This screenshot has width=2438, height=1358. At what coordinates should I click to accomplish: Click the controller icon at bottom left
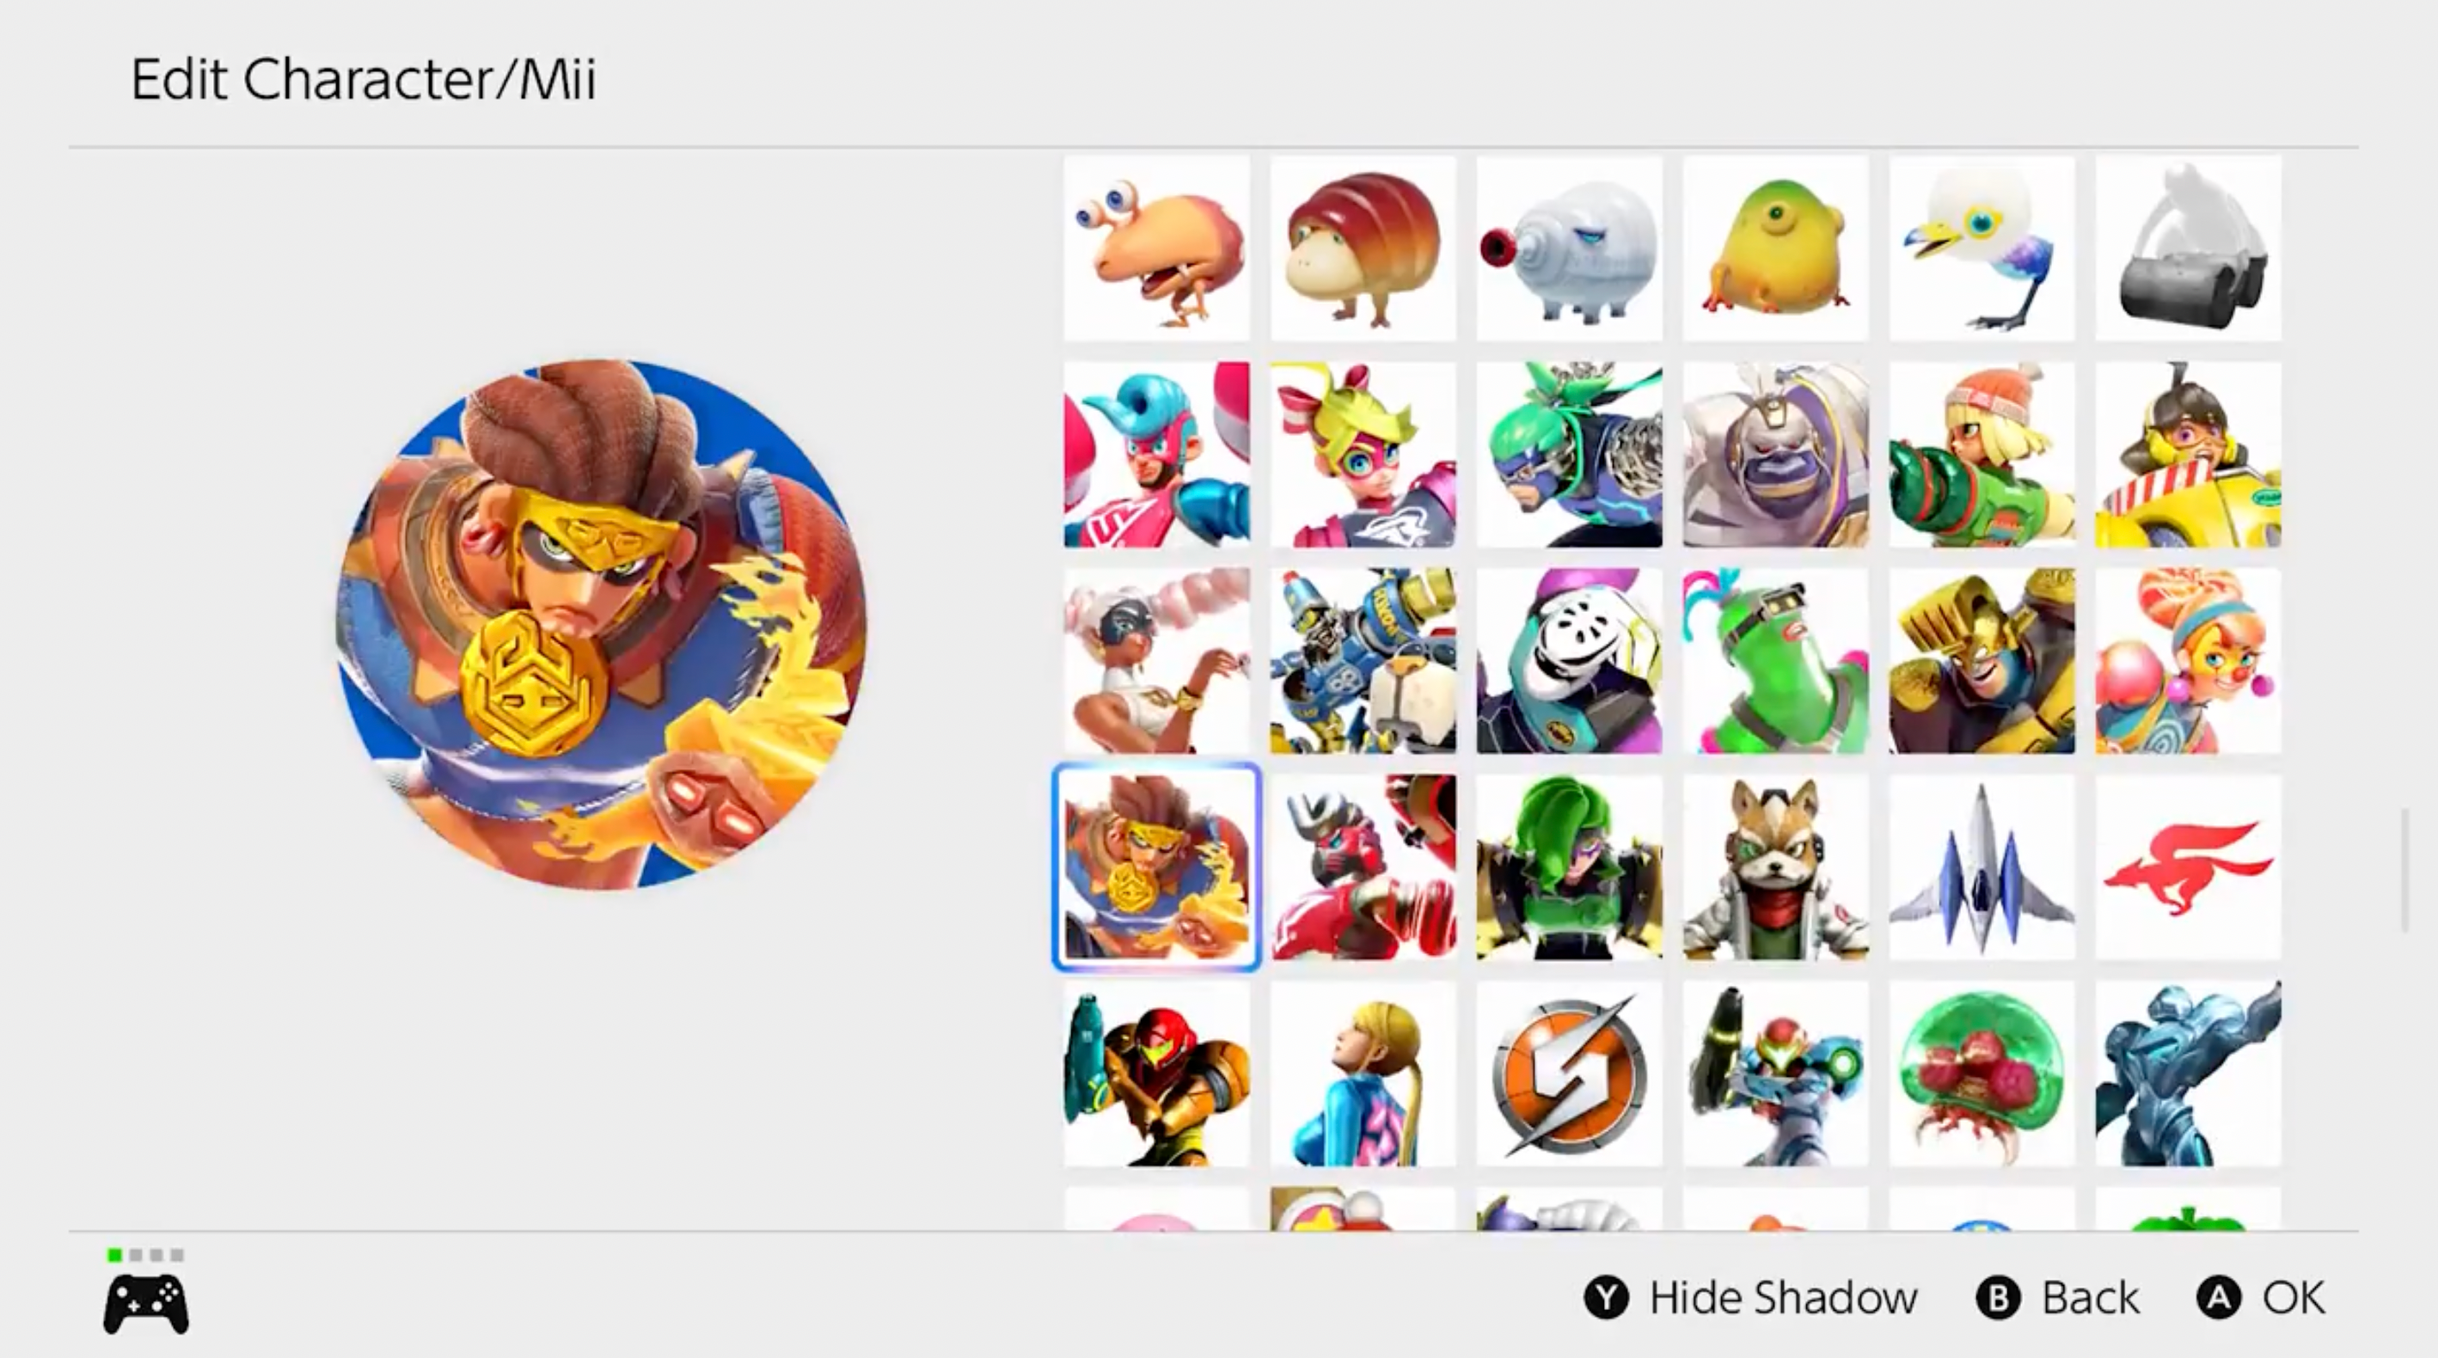146,1304
